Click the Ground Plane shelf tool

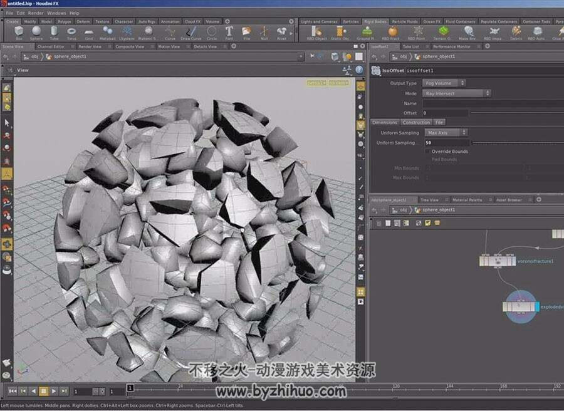pyautogui.click(x=366, y=33)
